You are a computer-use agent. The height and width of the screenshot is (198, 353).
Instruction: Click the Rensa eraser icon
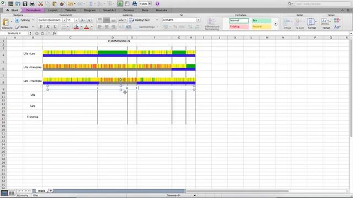(17, 27)
